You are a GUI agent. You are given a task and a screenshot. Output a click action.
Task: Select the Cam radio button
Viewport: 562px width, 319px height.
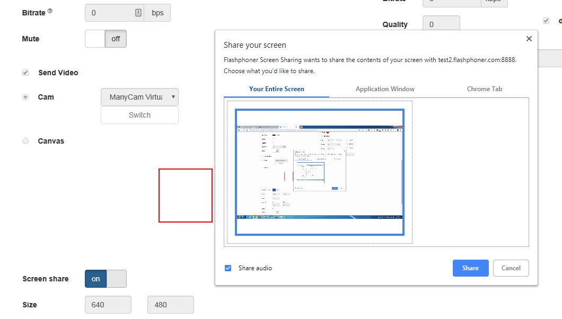[25, 97]
